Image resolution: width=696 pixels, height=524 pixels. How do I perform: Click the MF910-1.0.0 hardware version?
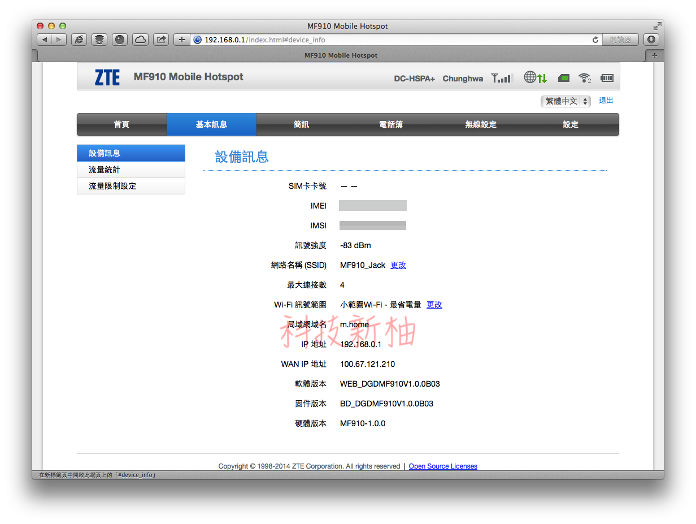363,423
